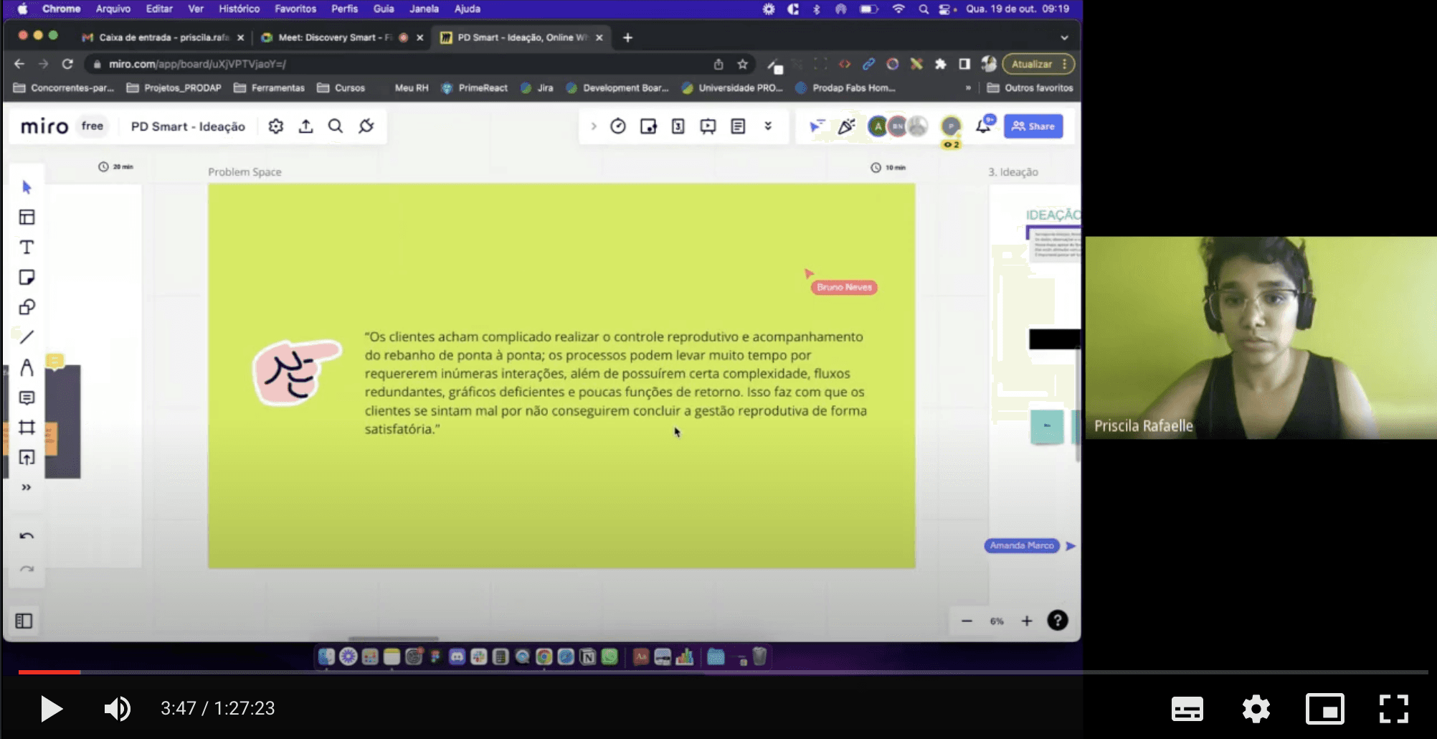The width and height of the screenshot is (1437, 739).
Task: Select the Miro cursor select tool
Action: click(x=27, y=187)
